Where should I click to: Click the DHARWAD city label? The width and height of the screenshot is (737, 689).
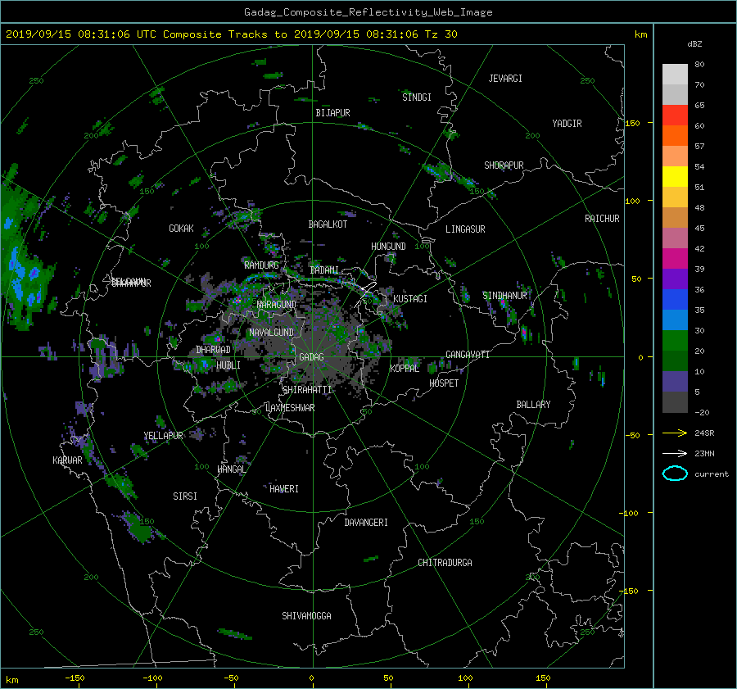tap(214, 350)
